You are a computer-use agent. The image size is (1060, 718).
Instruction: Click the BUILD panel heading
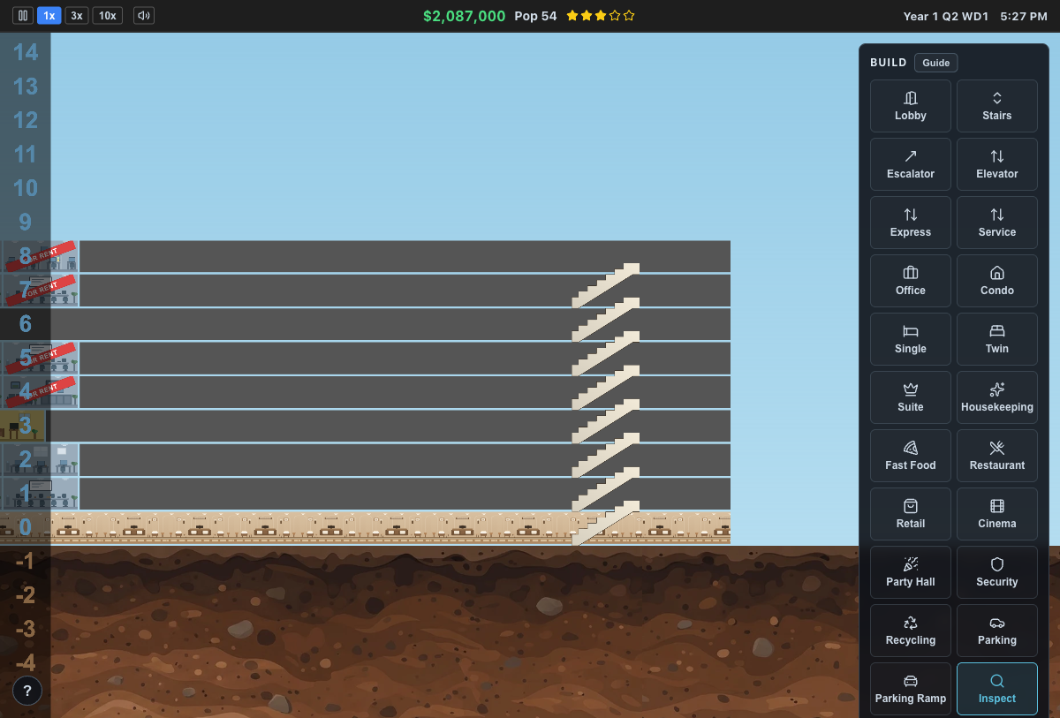[x=889, y=63]
